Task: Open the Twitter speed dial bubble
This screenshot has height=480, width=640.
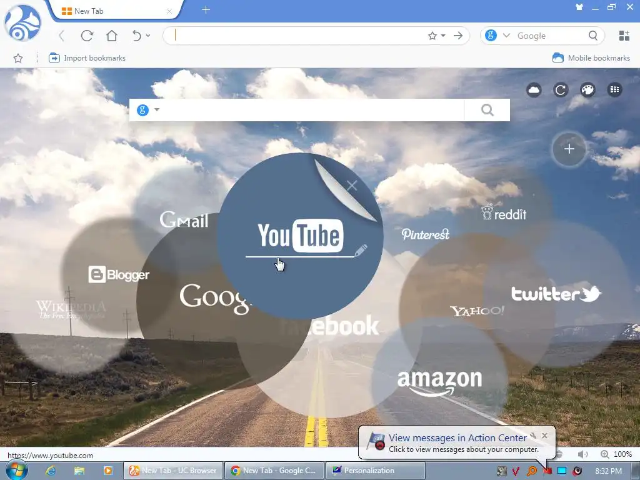Action: 556,293
